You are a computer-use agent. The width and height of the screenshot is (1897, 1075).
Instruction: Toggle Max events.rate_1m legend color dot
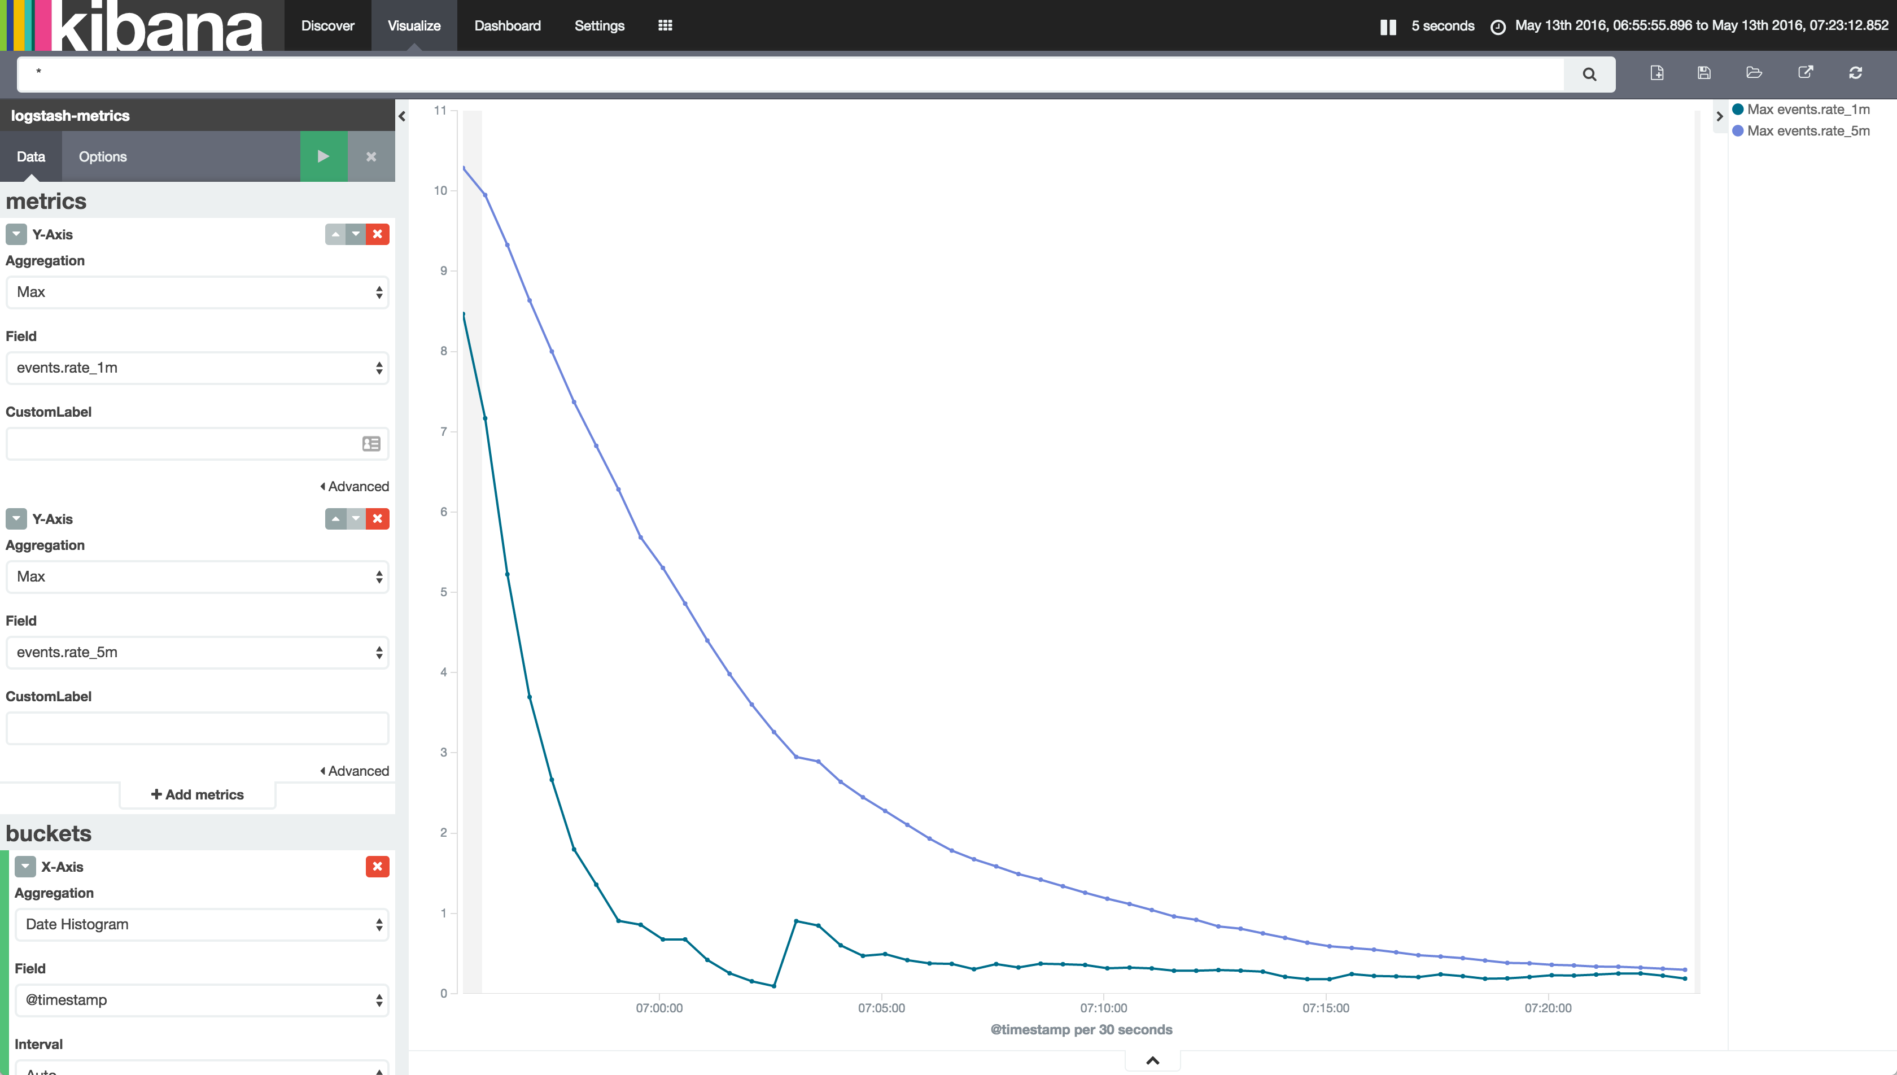tap(1738, 110)
